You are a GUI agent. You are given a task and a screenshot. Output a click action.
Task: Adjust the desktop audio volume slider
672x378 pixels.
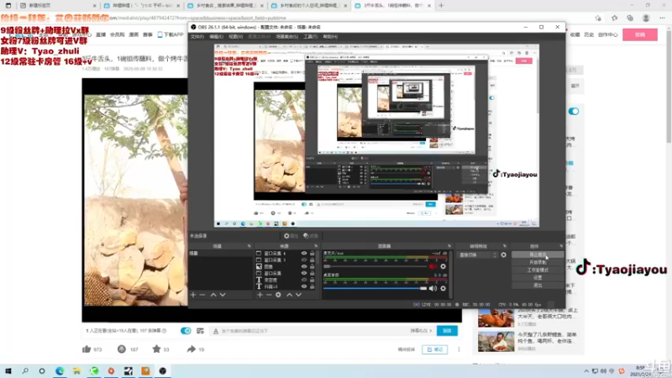click(x=375, y=288)
